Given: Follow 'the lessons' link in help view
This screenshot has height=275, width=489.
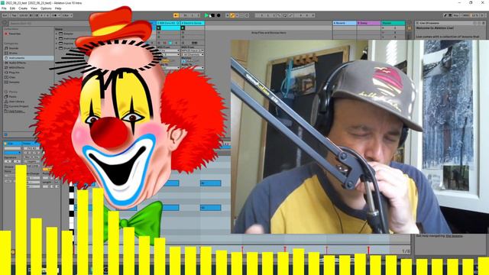Looking at the screenshot, I should pyautogui.click(x=454, y=236).
